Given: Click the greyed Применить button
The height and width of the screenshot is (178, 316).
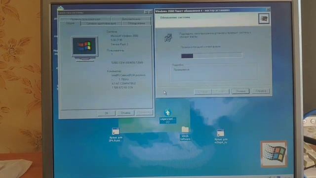Looking at the screenshot, I should [x=144, y=112].
